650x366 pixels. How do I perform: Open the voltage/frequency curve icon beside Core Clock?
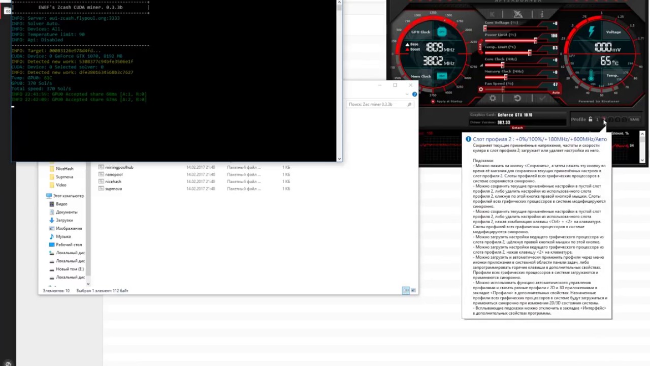481,65
